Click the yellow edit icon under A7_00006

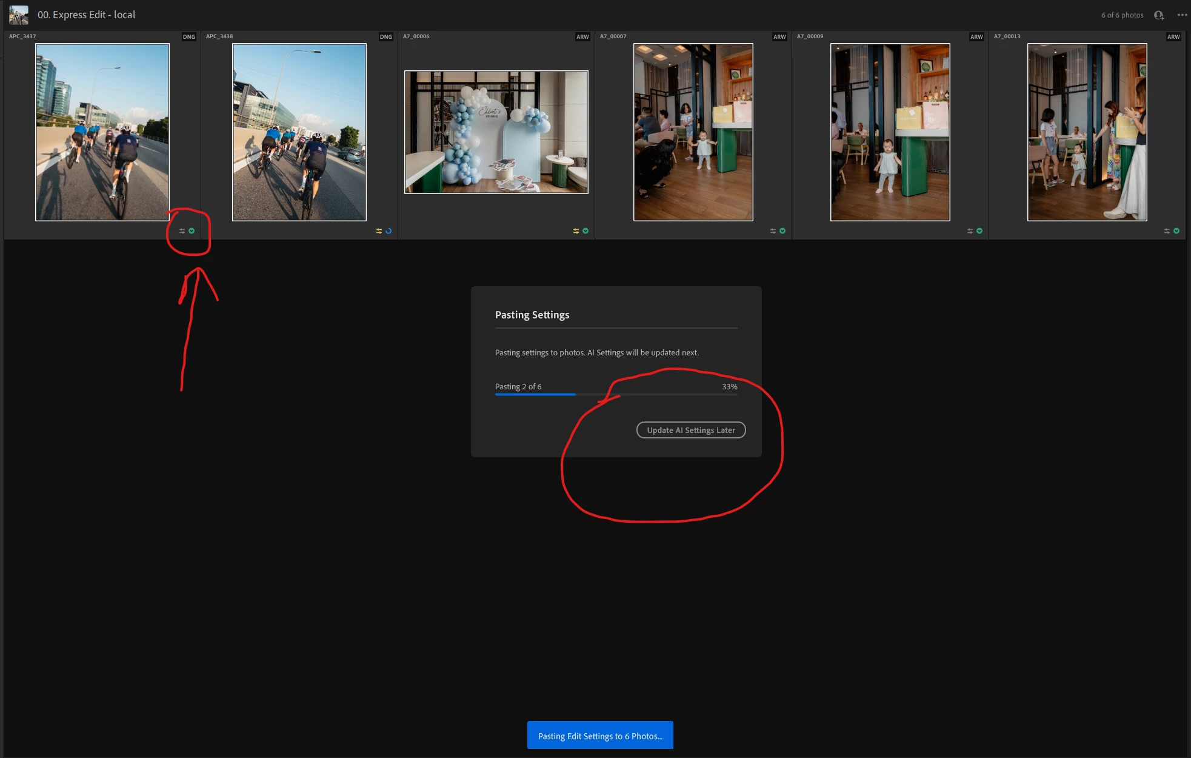[576, 231]
